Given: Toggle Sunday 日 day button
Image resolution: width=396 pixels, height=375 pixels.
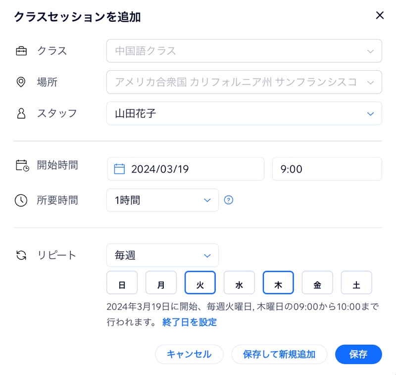Looking at the screenshot, I should click(122, 282).
